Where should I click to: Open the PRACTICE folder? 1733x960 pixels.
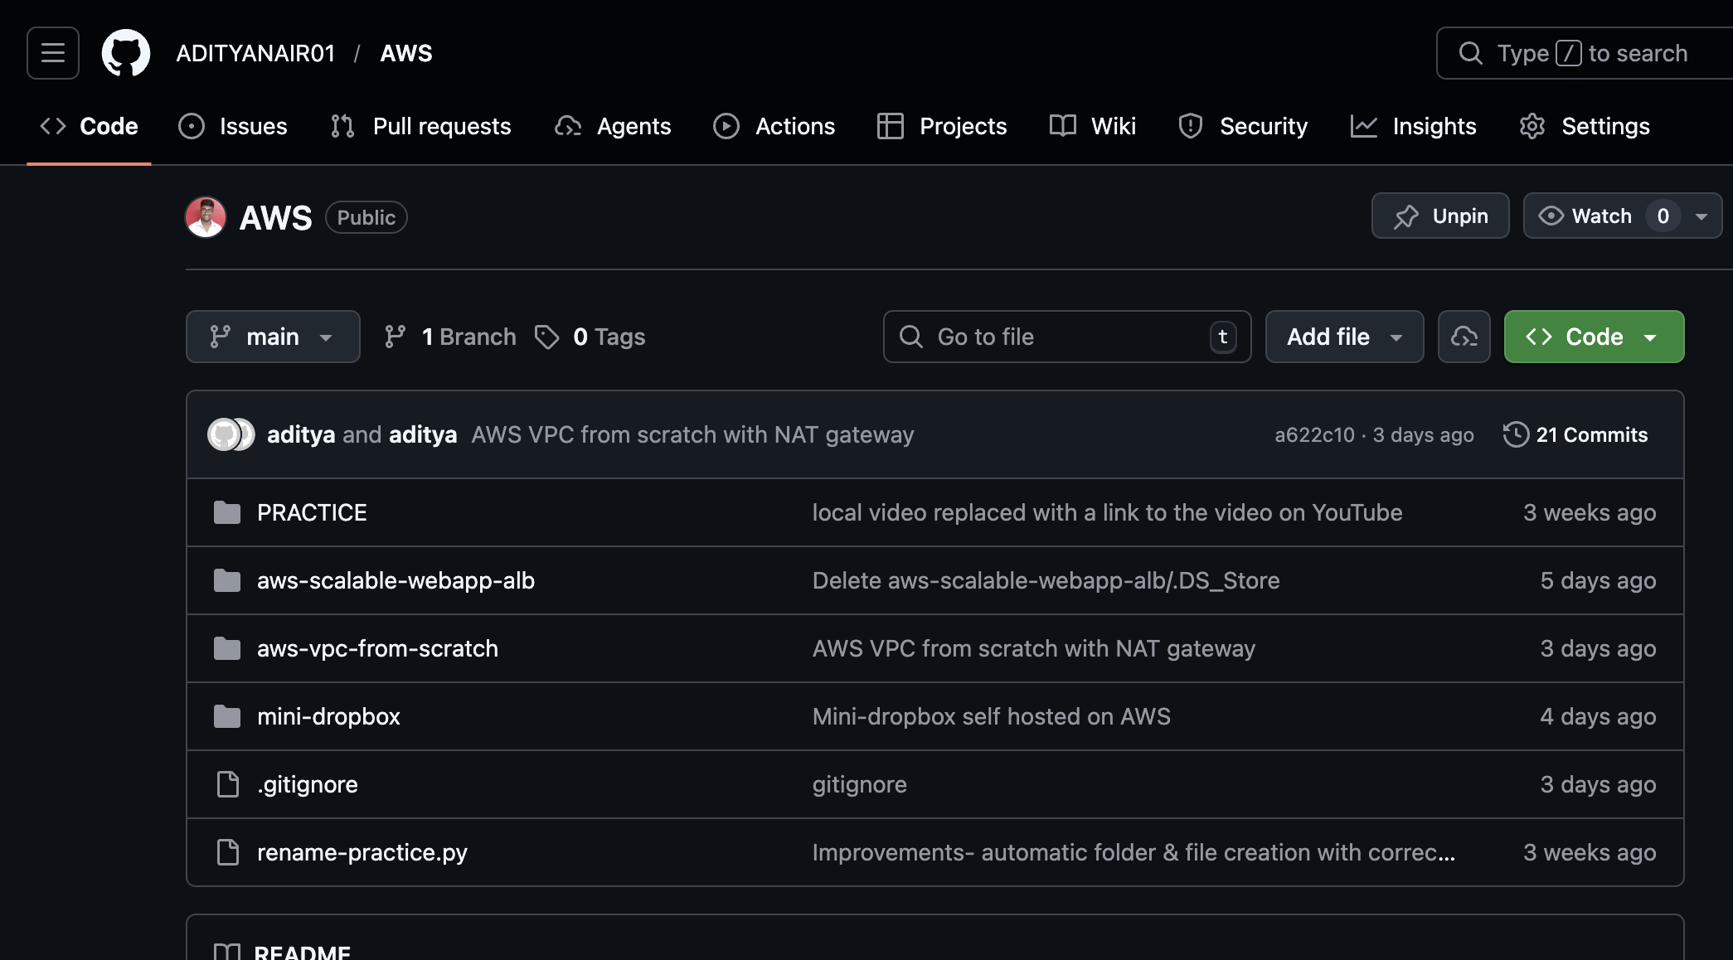tap(312, 512)
